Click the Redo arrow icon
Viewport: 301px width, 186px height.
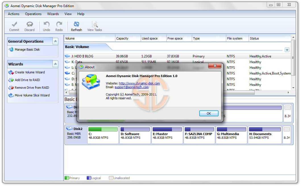pos(59,24)
